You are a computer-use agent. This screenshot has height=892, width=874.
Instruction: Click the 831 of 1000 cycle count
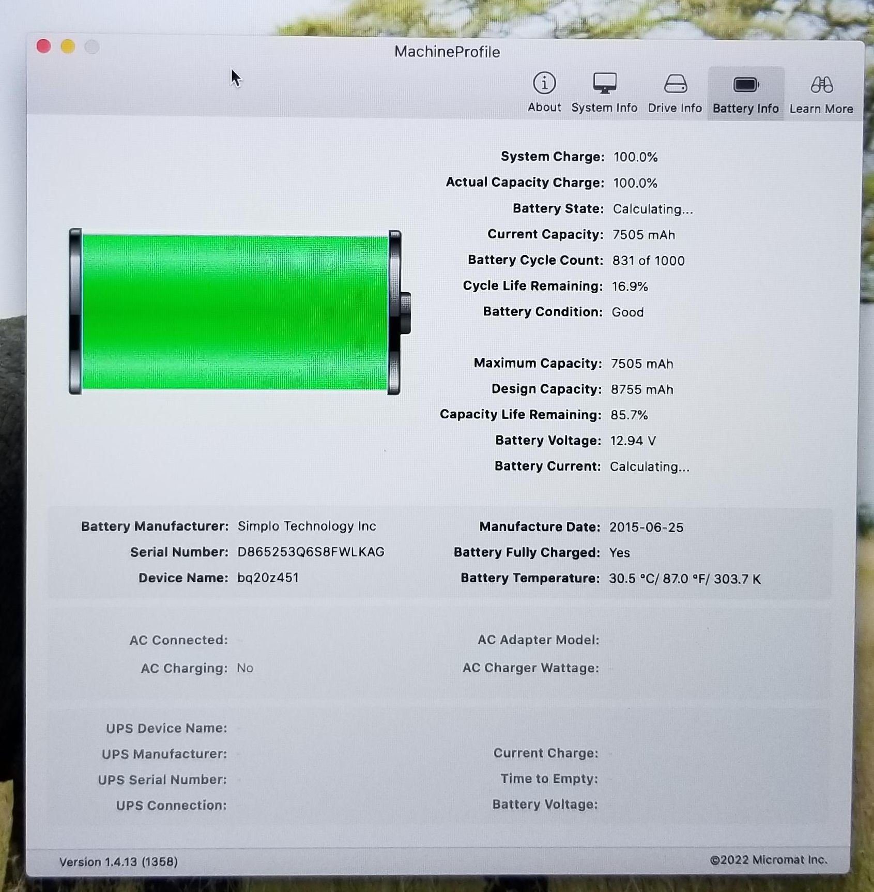click(648, 261)
